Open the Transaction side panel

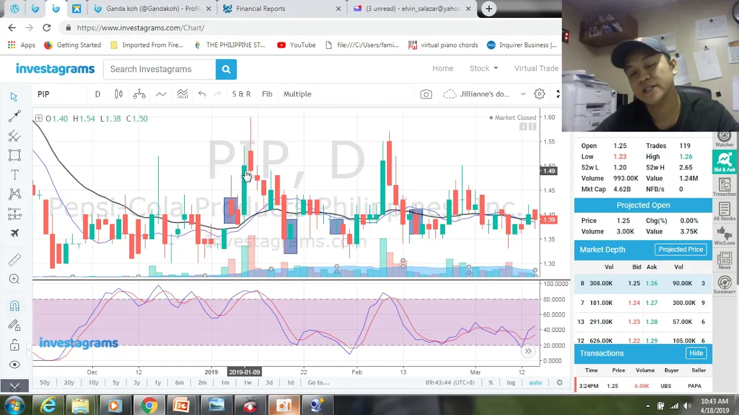pos(725,187)
